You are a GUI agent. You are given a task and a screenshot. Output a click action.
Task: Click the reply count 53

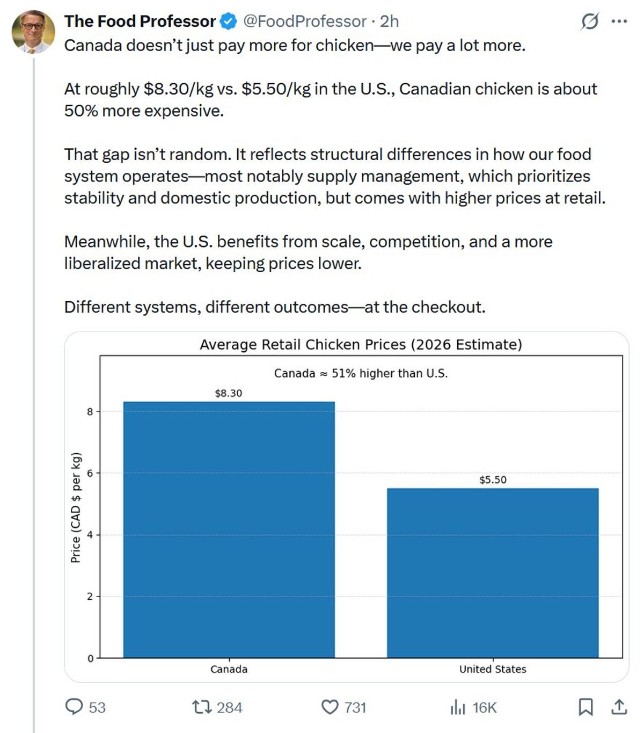coord(97,707)
